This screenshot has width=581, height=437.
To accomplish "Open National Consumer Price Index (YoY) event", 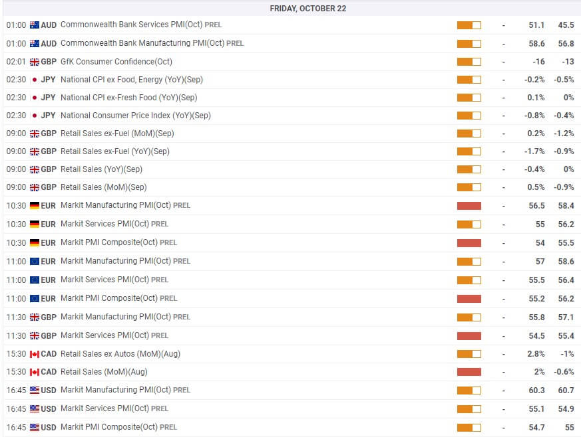I will coord(136,116).
